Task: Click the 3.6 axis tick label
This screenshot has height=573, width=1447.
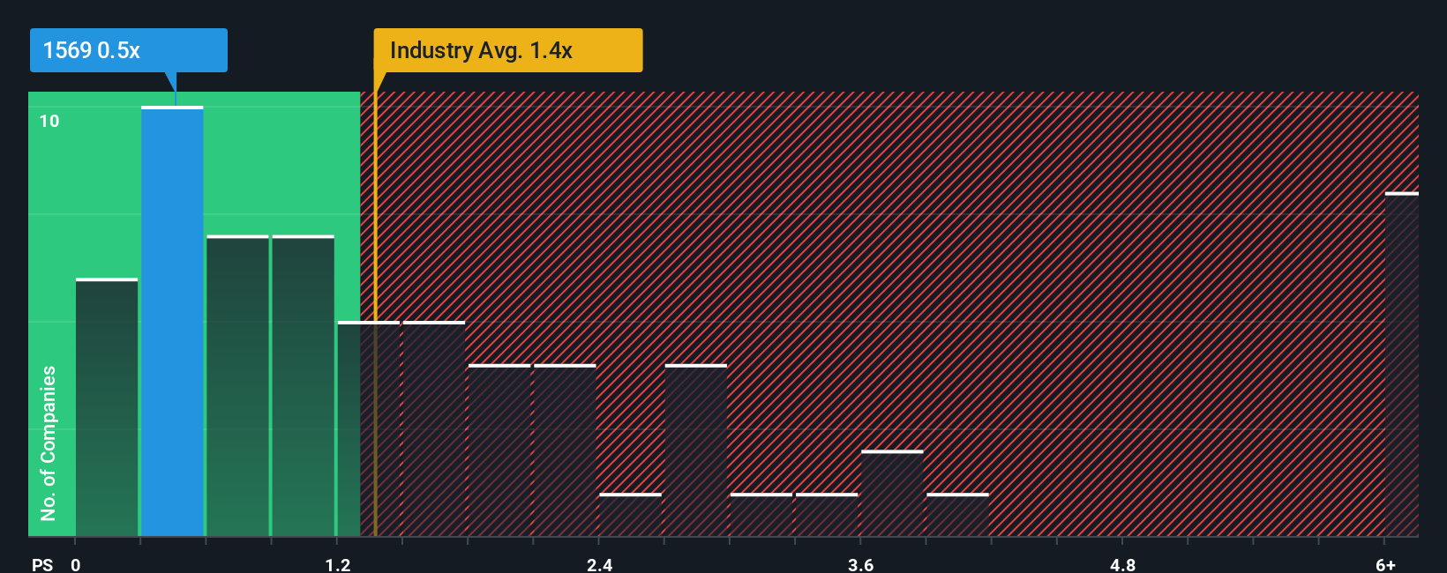Action: coord(860,564)
